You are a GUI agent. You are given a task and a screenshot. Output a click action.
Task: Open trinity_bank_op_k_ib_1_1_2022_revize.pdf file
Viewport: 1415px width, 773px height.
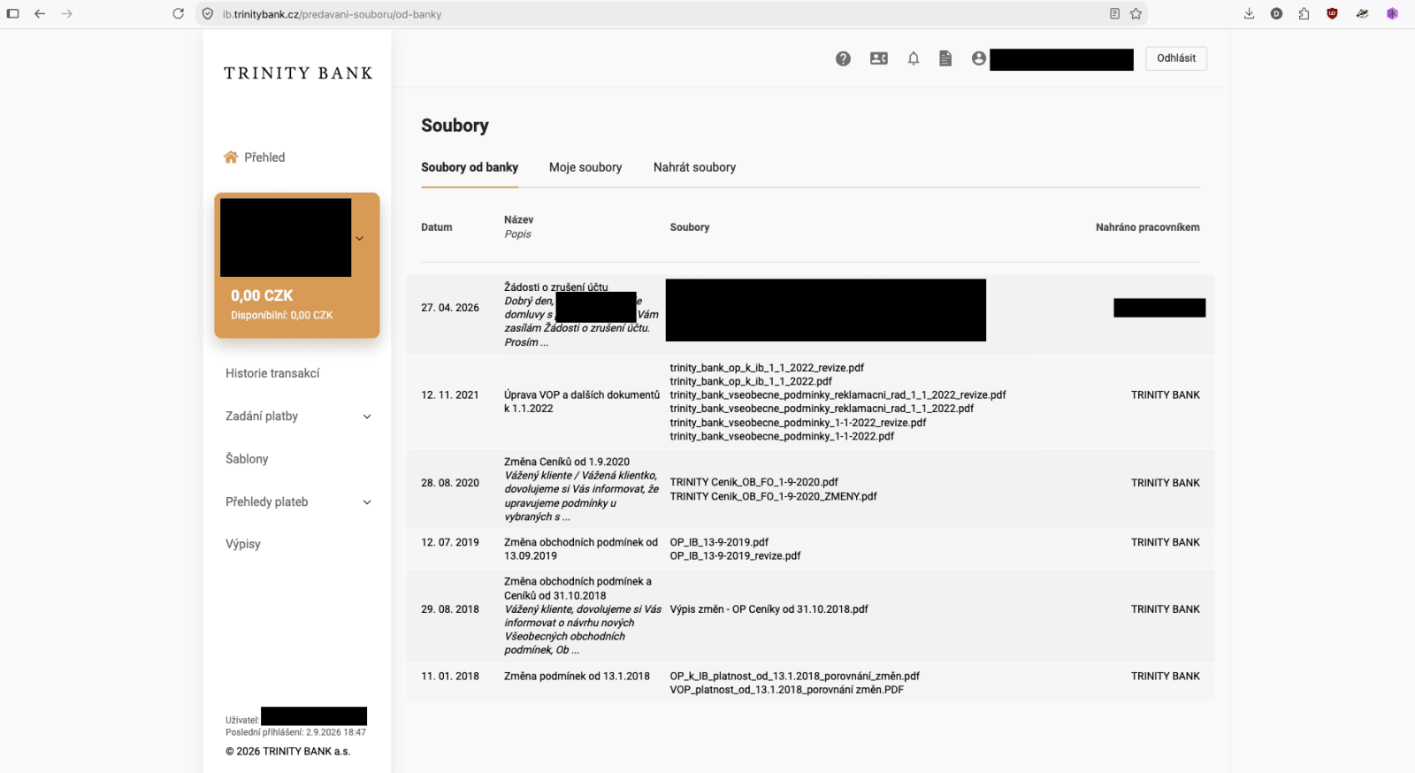767,368
